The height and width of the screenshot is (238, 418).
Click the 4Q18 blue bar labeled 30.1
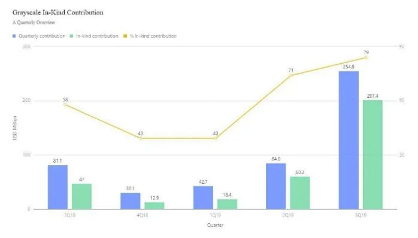[131, 201]
